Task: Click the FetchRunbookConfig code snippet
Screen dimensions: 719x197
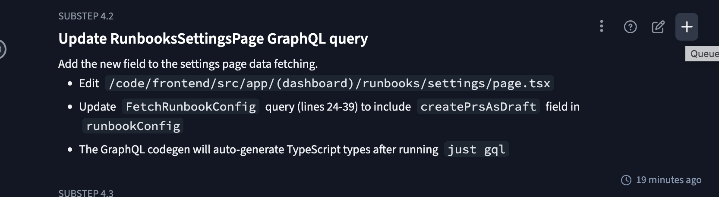Action: 190,107
